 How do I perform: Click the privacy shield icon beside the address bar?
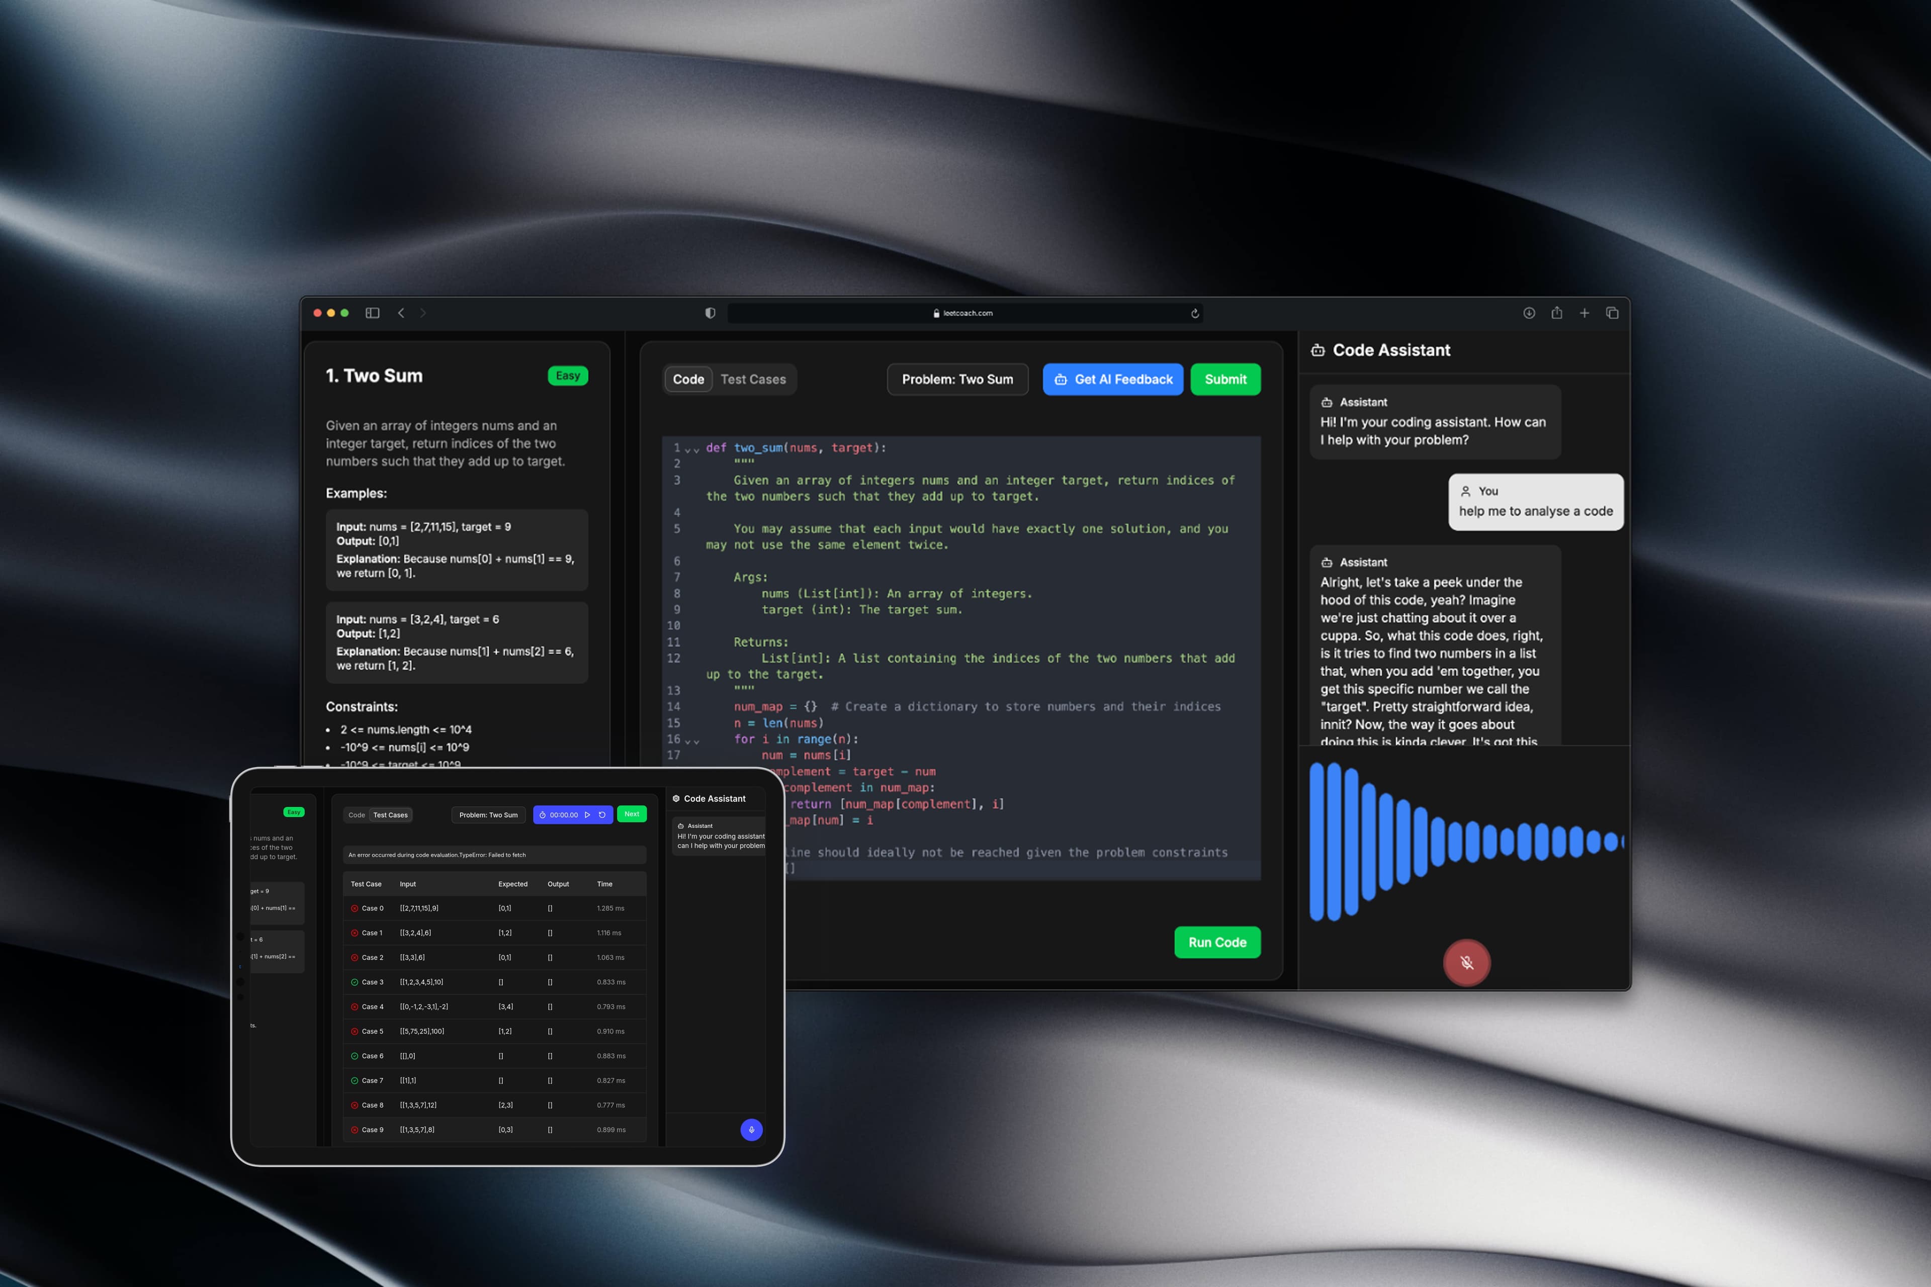point(710,313)
